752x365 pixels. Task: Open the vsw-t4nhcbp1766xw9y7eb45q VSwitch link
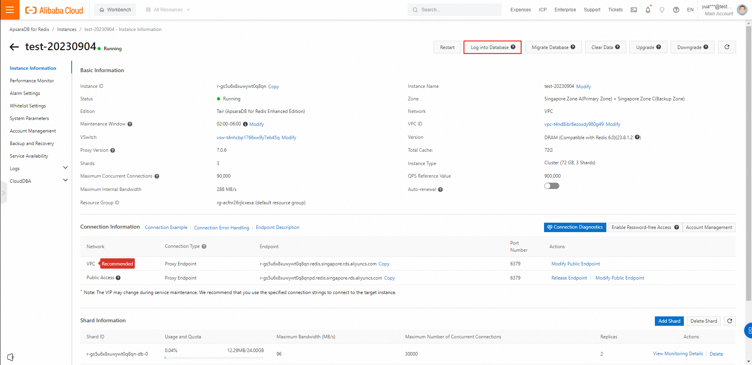tap(248, 138)
